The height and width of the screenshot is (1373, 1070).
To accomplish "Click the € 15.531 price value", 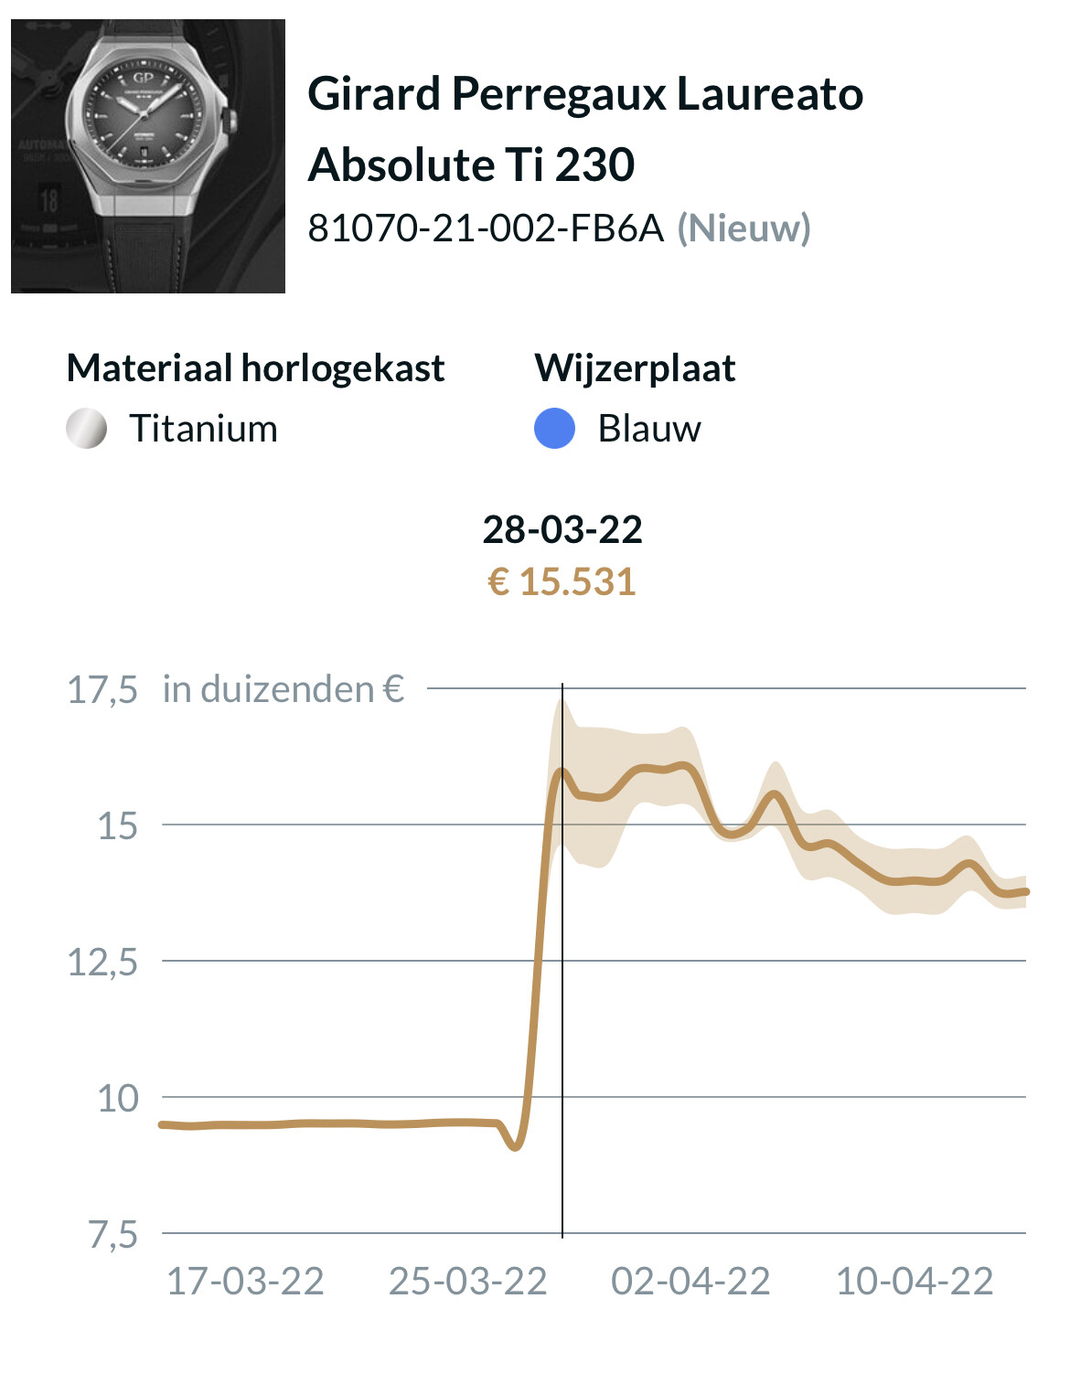I will click(x=562, y=582).
